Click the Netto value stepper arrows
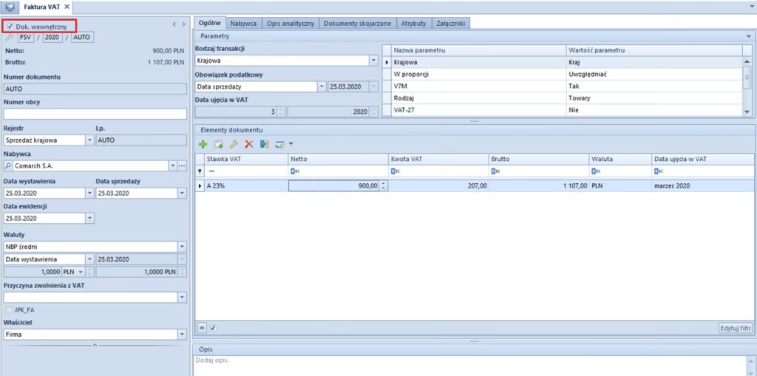The width and height of the screenshot is (757, 376). (x=383, y=186)
